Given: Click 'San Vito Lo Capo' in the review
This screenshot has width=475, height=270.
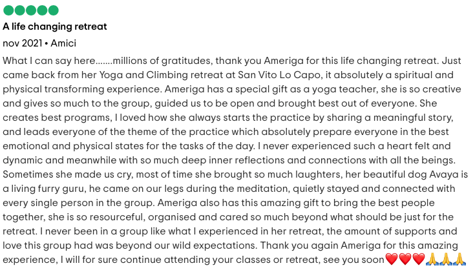Looking at the screenshot, I should (279, 75).
